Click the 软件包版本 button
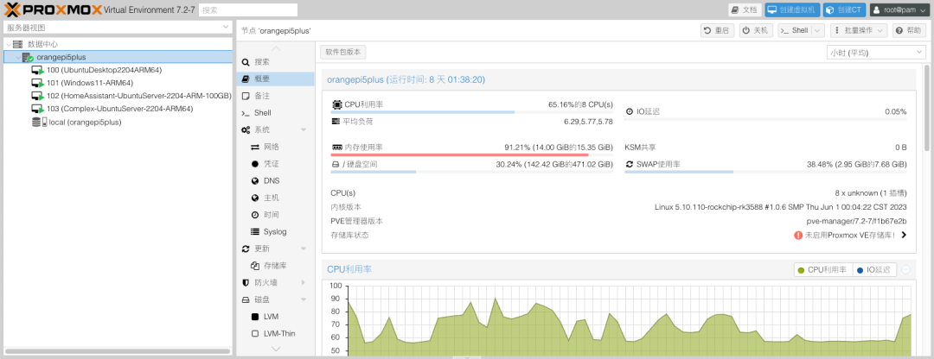This screenshot has width=934, height=359. [x=343, y=53]
